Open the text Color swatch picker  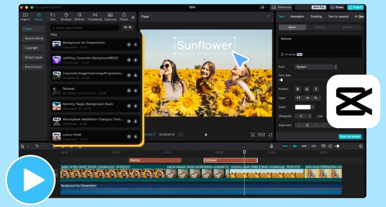(302, 107)
